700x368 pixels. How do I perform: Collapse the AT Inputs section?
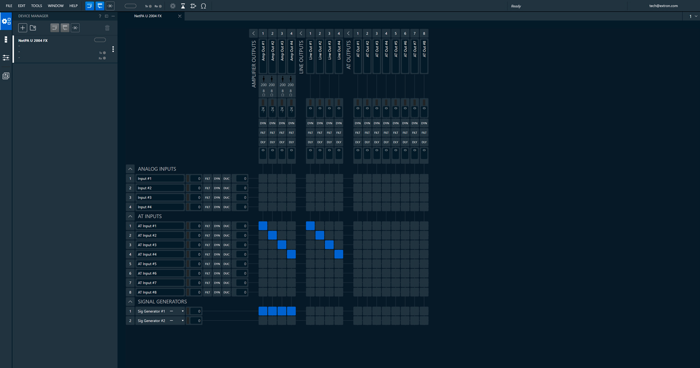130,216
